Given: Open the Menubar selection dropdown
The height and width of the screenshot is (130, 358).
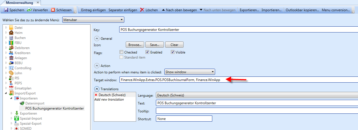Looking at the screenshot, I should pos(93,20).
